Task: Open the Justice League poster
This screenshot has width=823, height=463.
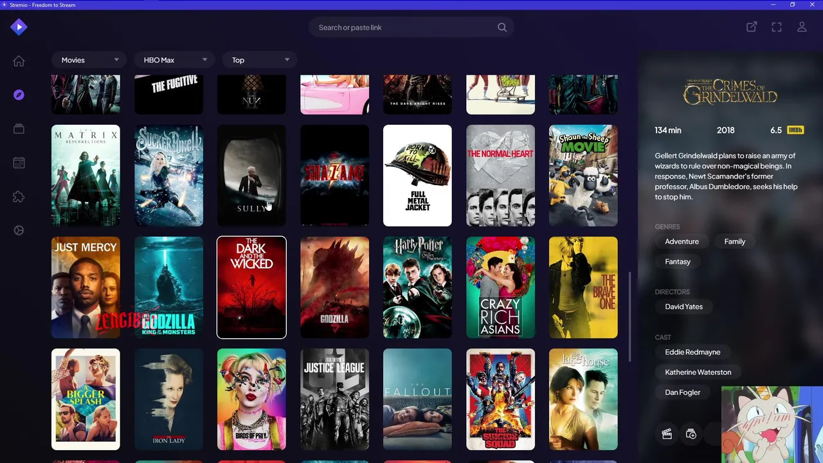Action: (334, 399)
